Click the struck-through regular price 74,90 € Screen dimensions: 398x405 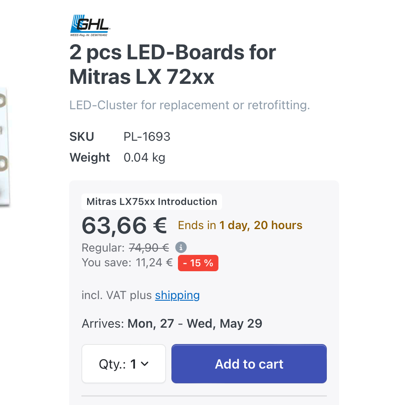[x=149, y=248]
